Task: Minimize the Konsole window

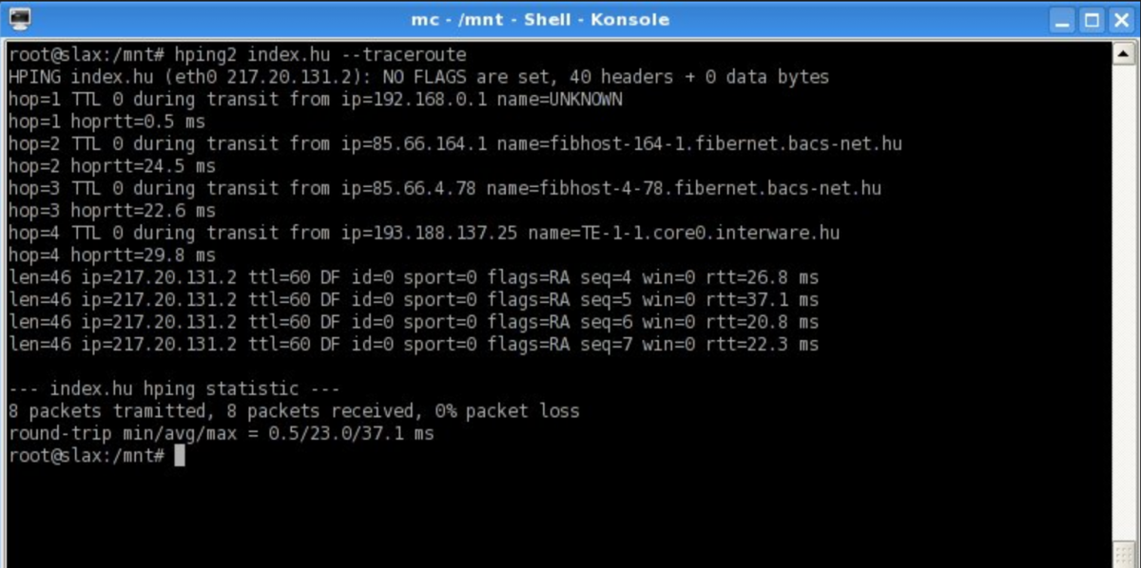Action: coord(1064,19)
